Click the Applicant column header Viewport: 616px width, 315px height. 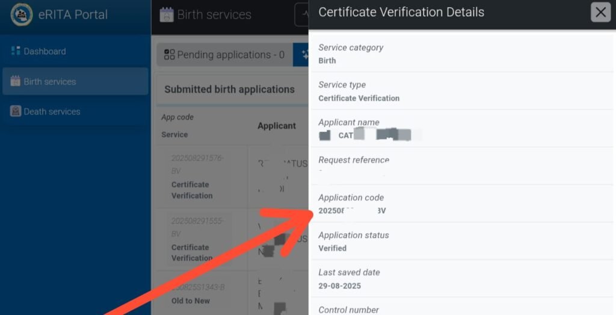(277, 126)
